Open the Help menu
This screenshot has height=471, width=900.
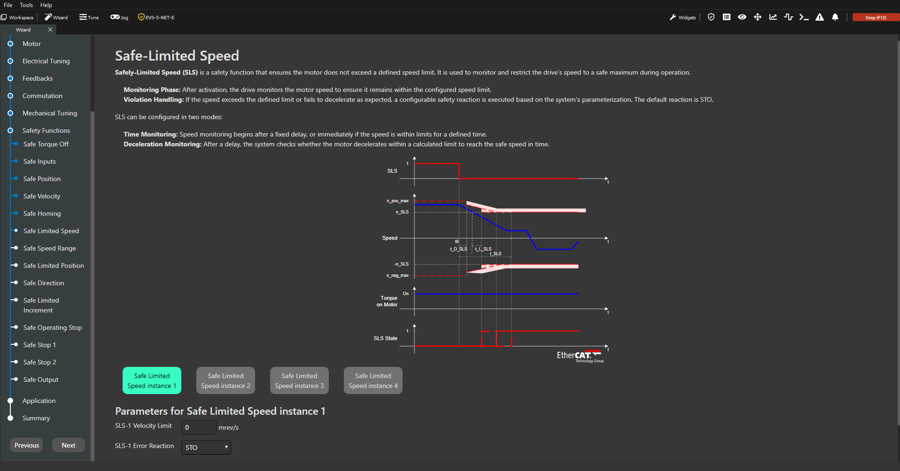(x=46, y=5)
